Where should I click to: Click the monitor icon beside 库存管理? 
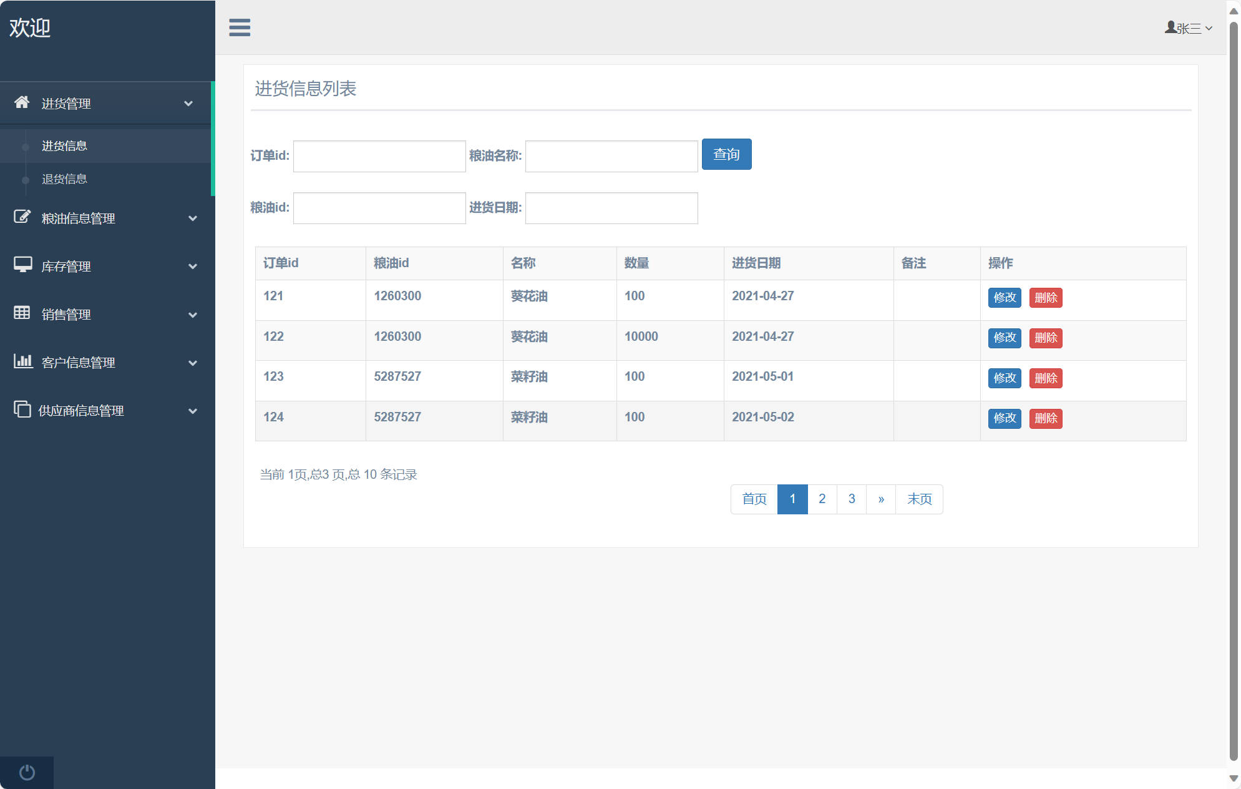click(x=22, y=265)
